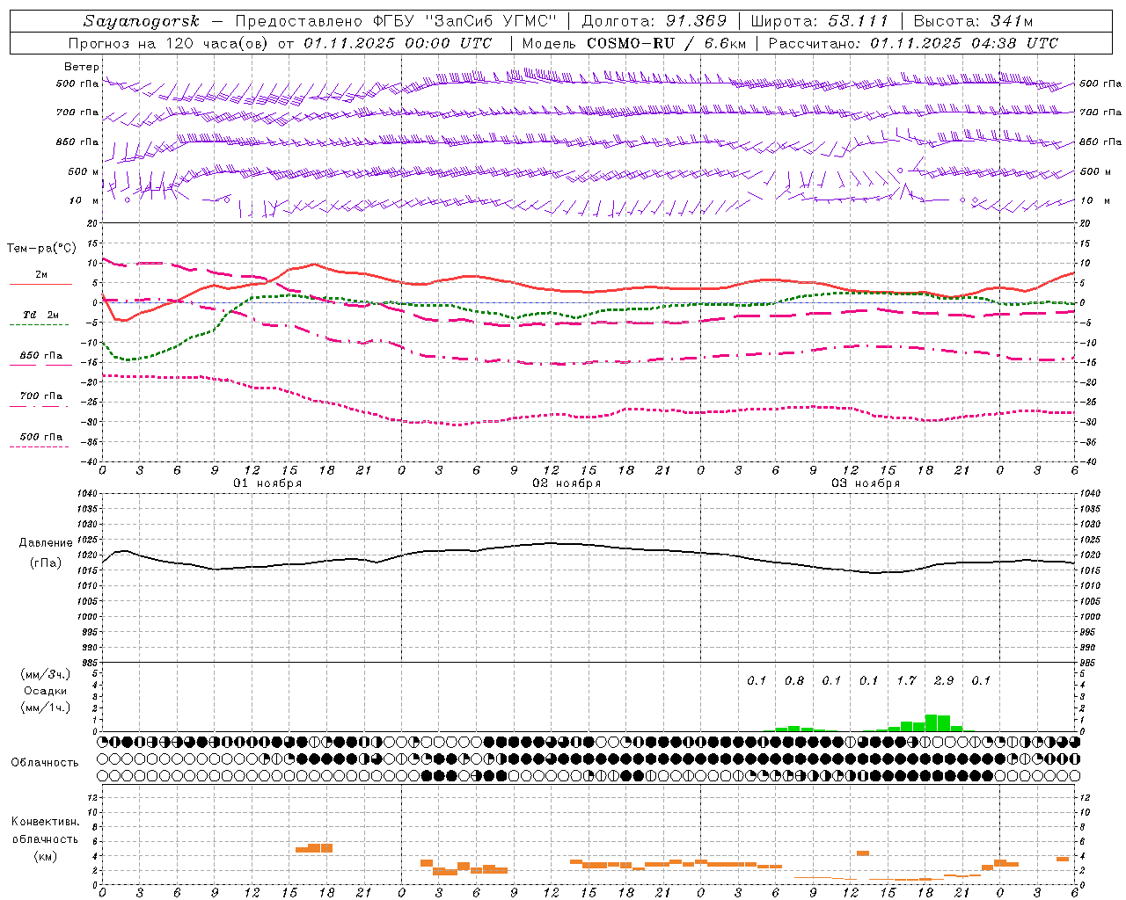Click the precipitation total "2.9"
This screenshot has width=1126, height=900.
click(x=943, y=680)
